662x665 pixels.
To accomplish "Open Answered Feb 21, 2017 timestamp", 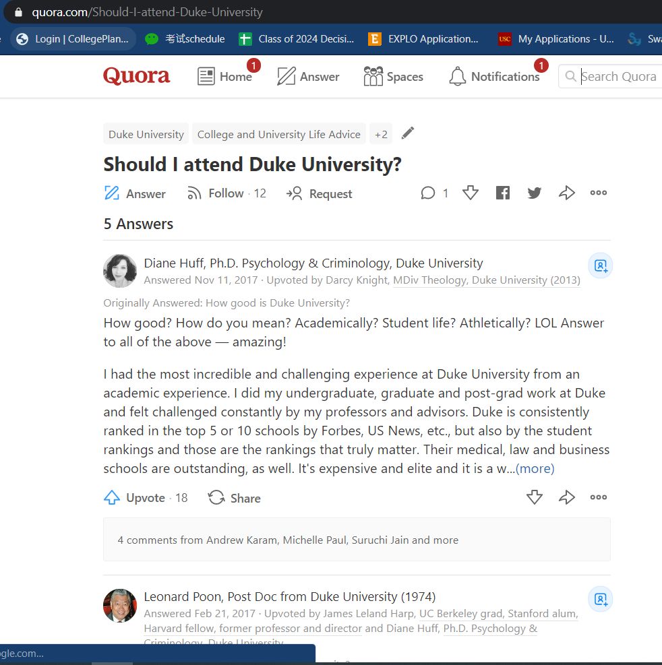I will (x=200, y=613).
